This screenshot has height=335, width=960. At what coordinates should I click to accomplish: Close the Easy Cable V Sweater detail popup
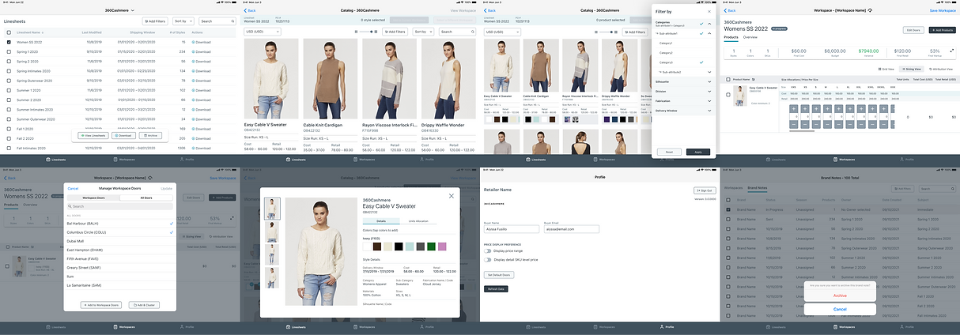[x=452, y=195]
